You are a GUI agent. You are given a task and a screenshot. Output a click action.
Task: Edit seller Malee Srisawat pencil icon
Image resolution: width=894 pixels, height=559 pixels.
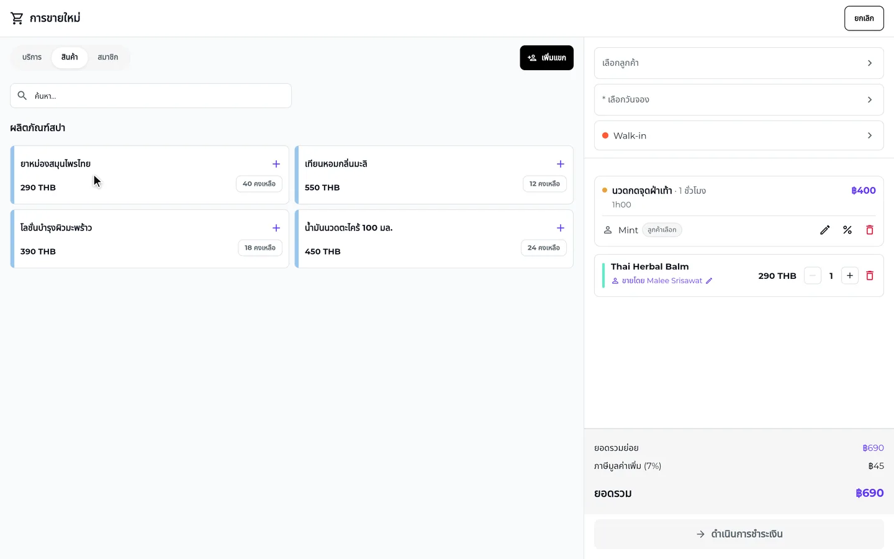pyautogui.click(x=709, y=281)
